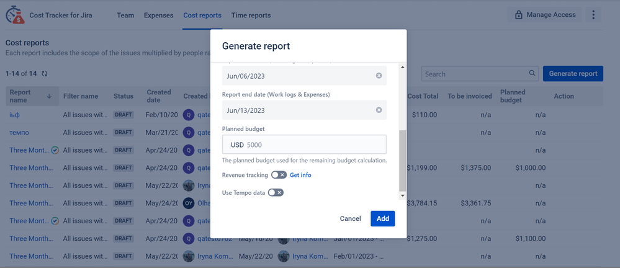Image resolution: width=620 pixels, height=268 pixels.
Task: Click the $1,275.00 cost total cell
Action: pyautogui.click(x=422, y=238)
